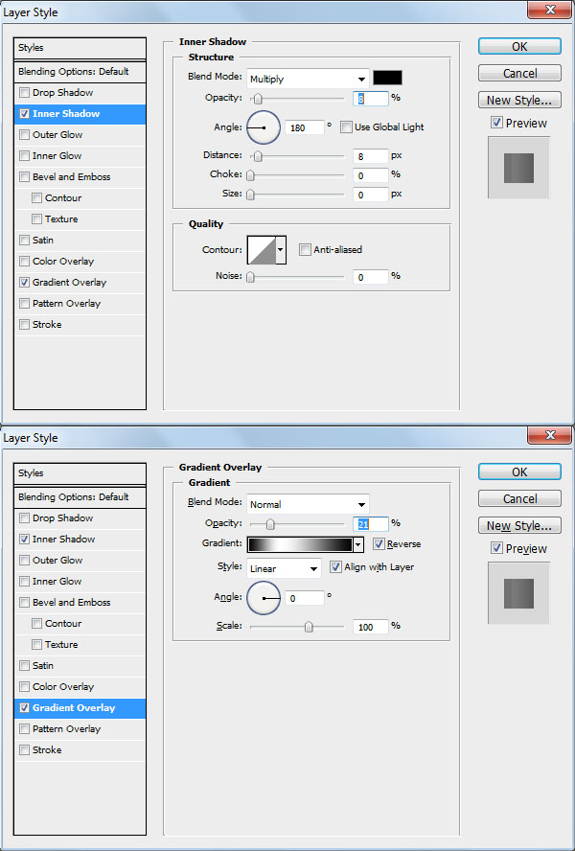Click New Style in the Inner Shadow dialog

tap(519, 100)
